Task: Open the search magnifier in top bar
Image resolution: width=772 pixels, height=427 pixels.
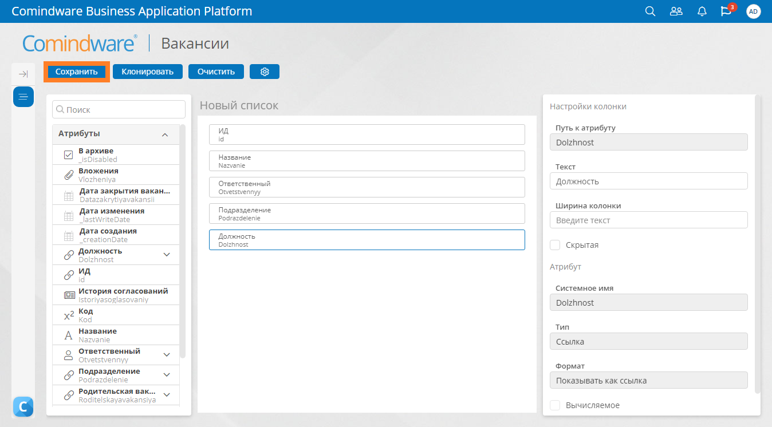Action: (x=650, y=11)
